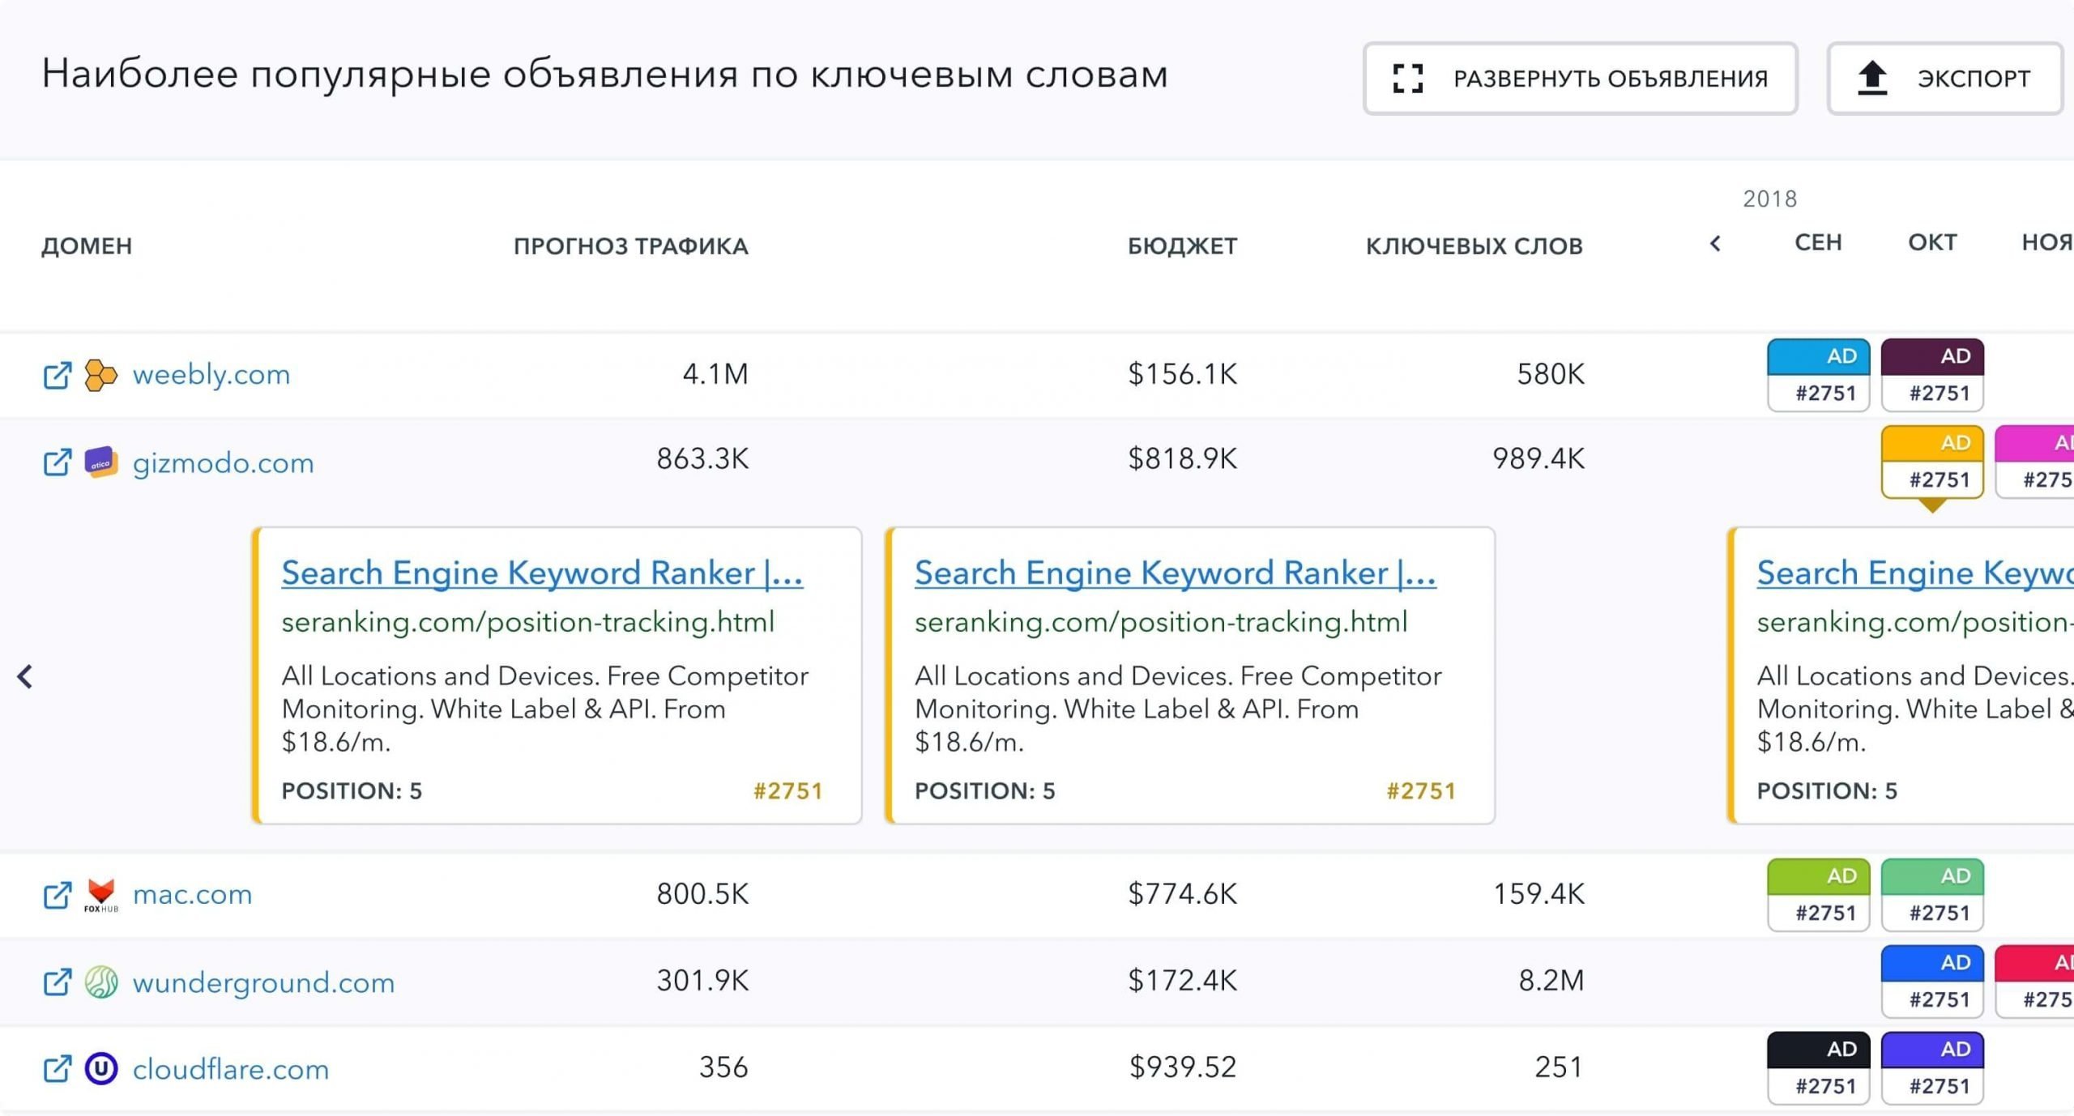Screen dimensions: 2074x1116
Task: Select mac.com green AD tag for September
Action: pyautogui.click(x=1818, y=895)
